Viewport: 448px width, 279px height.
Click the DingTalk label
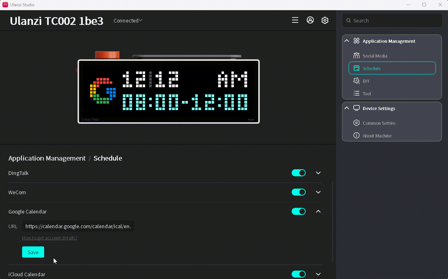19,173
